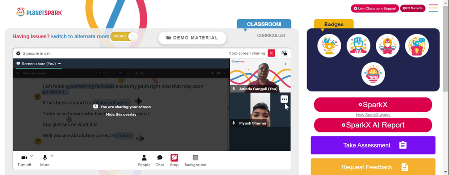This screenshot has width=449, height=175.
Task: Select the meditating figure badge
Action: click(x=387, y=46)
